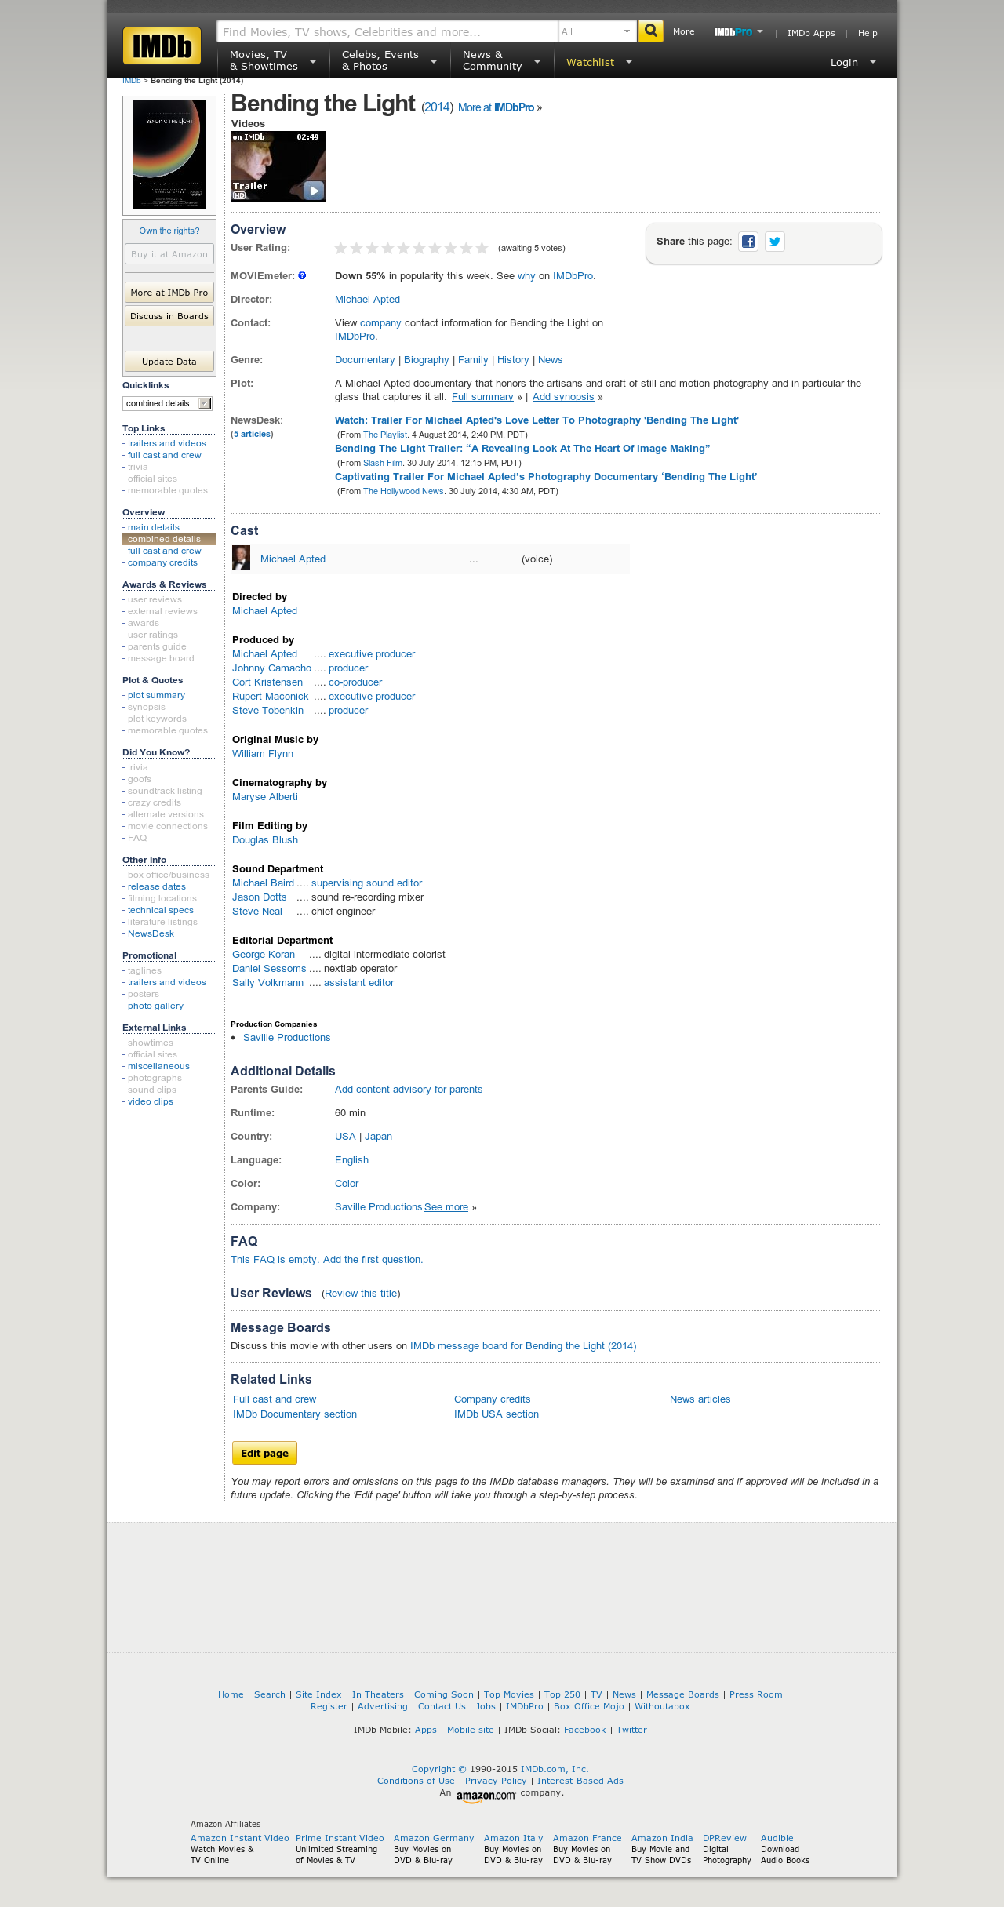Viewport: 1004px width, 1907px height.
Task: Open the supervising sound editor link
Action: [366, 883]
